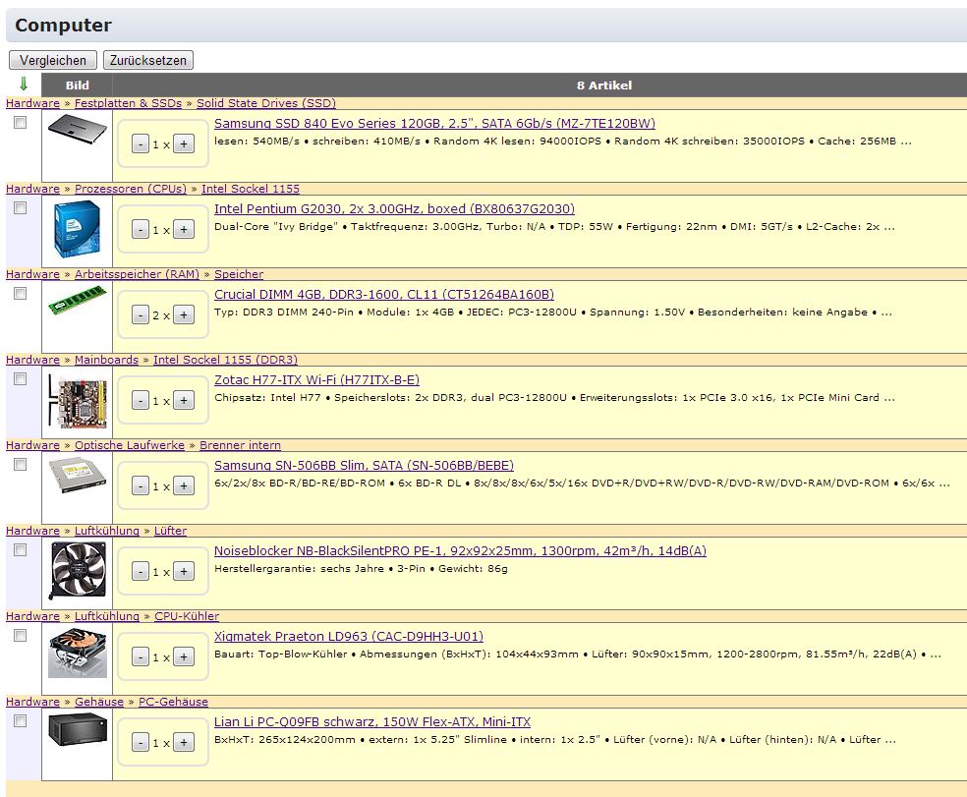
Task: Open Lian Li PC-Q09FB schwarz link
Action: [x=372, y=721]
